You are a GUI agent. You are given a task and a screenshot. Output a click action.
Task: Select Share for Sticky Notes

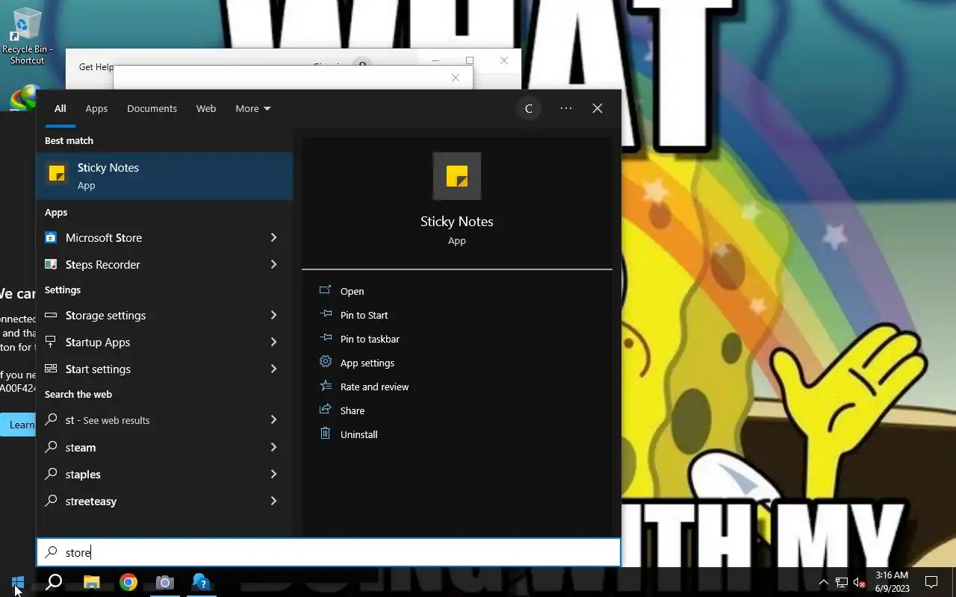click(353, 410)
